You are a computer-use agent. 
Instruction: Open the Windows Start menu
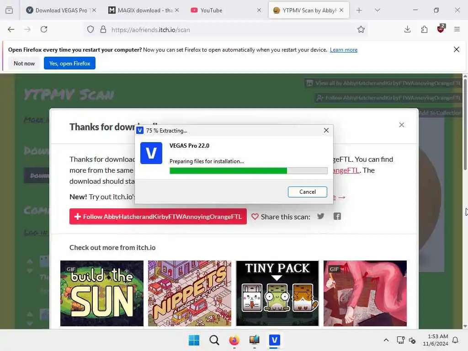194,340
